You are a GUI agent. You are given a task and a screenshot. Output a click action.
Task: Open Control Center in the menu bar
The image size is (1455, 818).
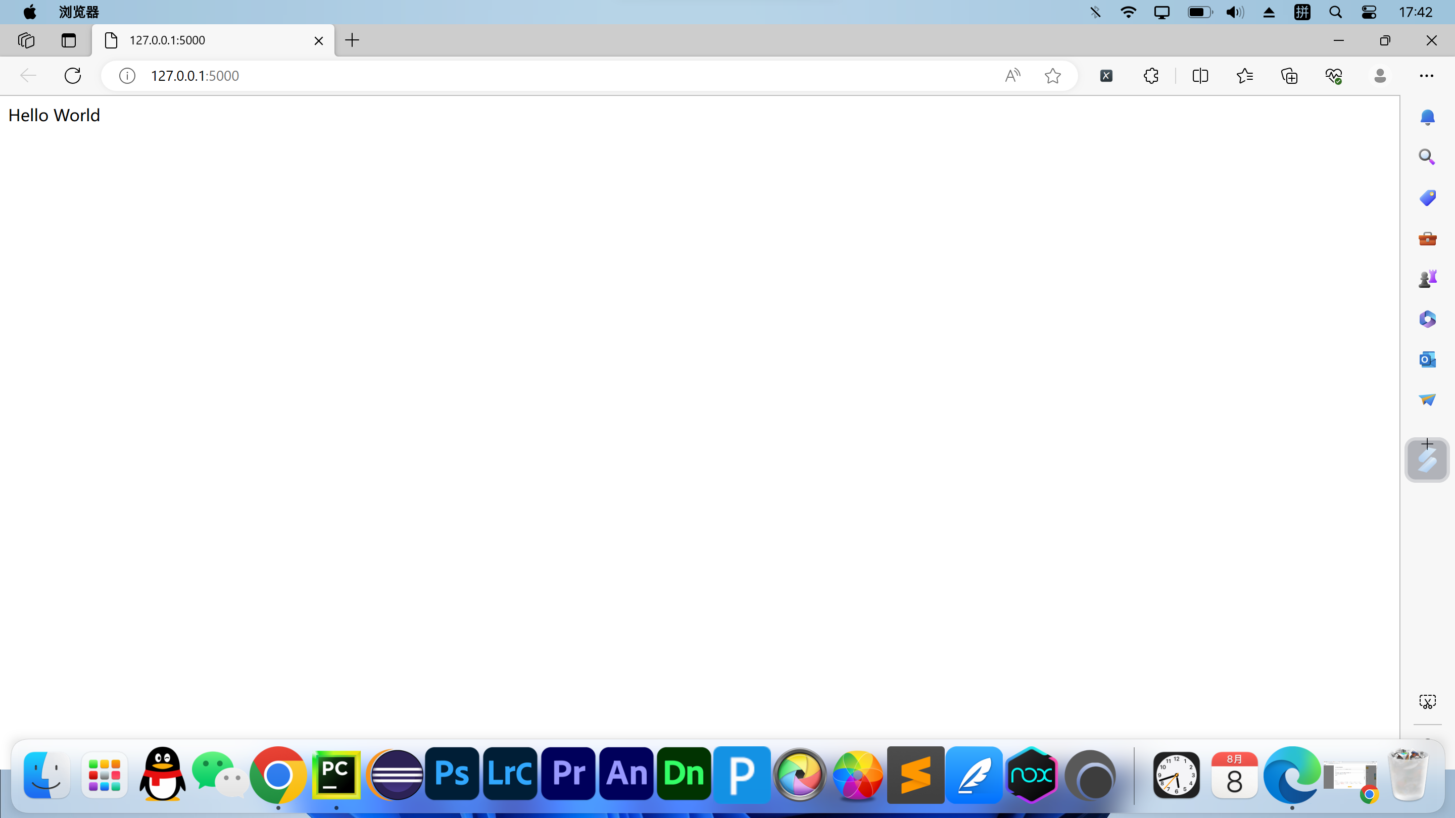click(x=1369, y=12)
